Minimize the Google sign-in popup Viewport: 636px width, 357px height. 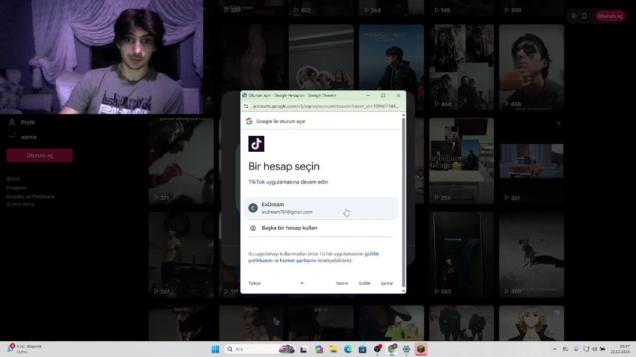[368, 95]
